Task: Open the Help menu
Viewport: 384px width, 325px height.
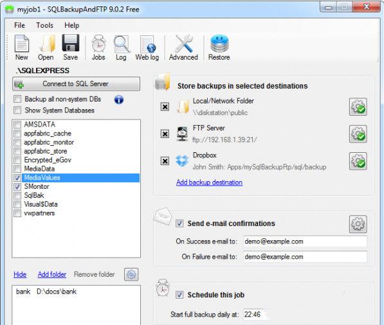Action: (72, 25)
